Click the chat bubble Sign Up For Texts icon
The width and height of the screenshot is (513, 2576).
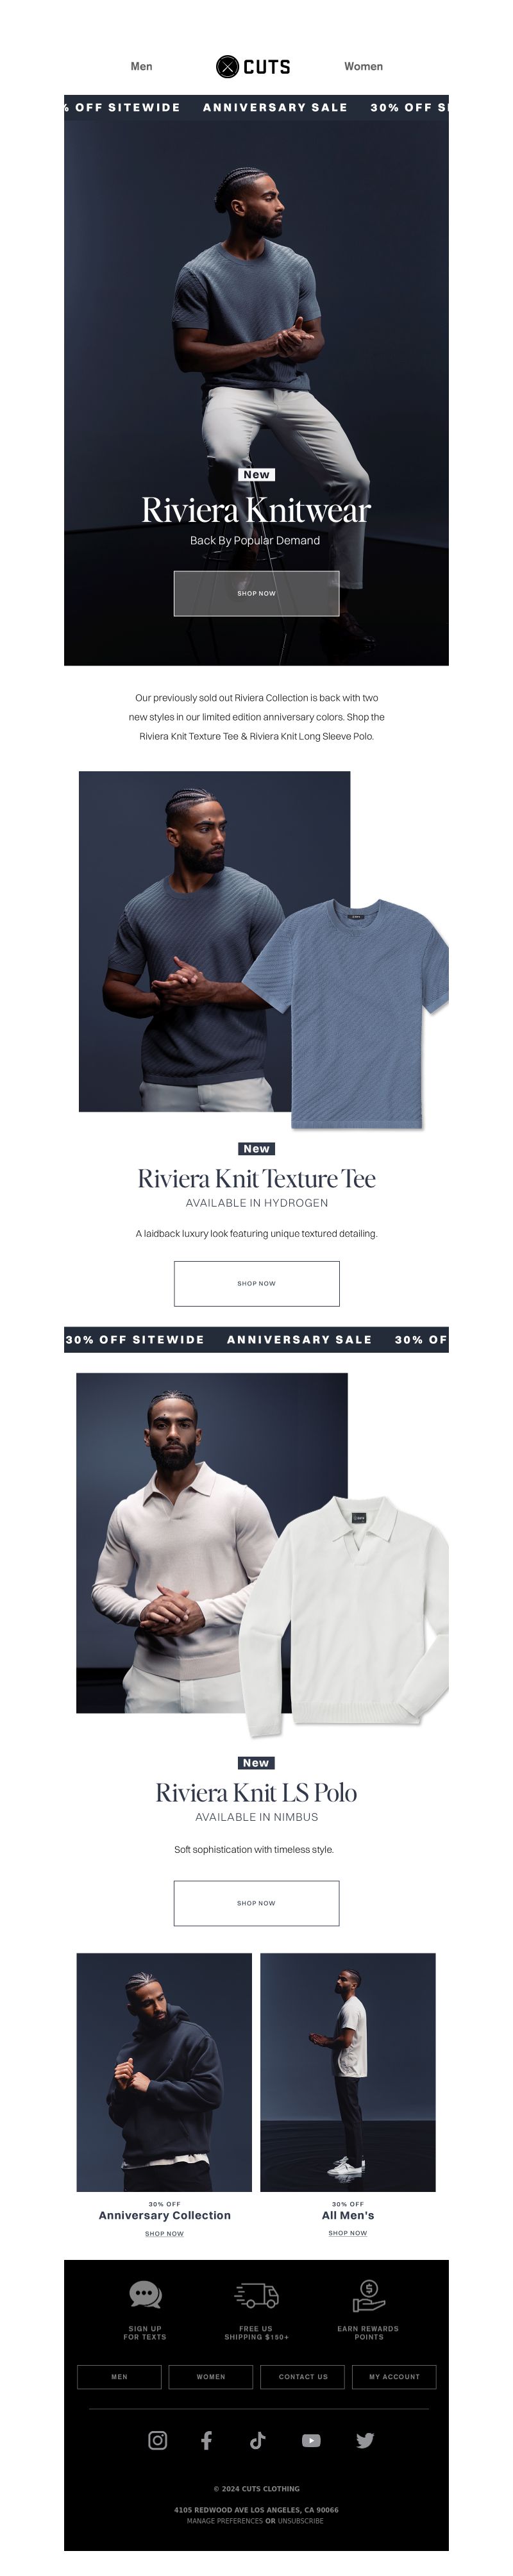145,2294
